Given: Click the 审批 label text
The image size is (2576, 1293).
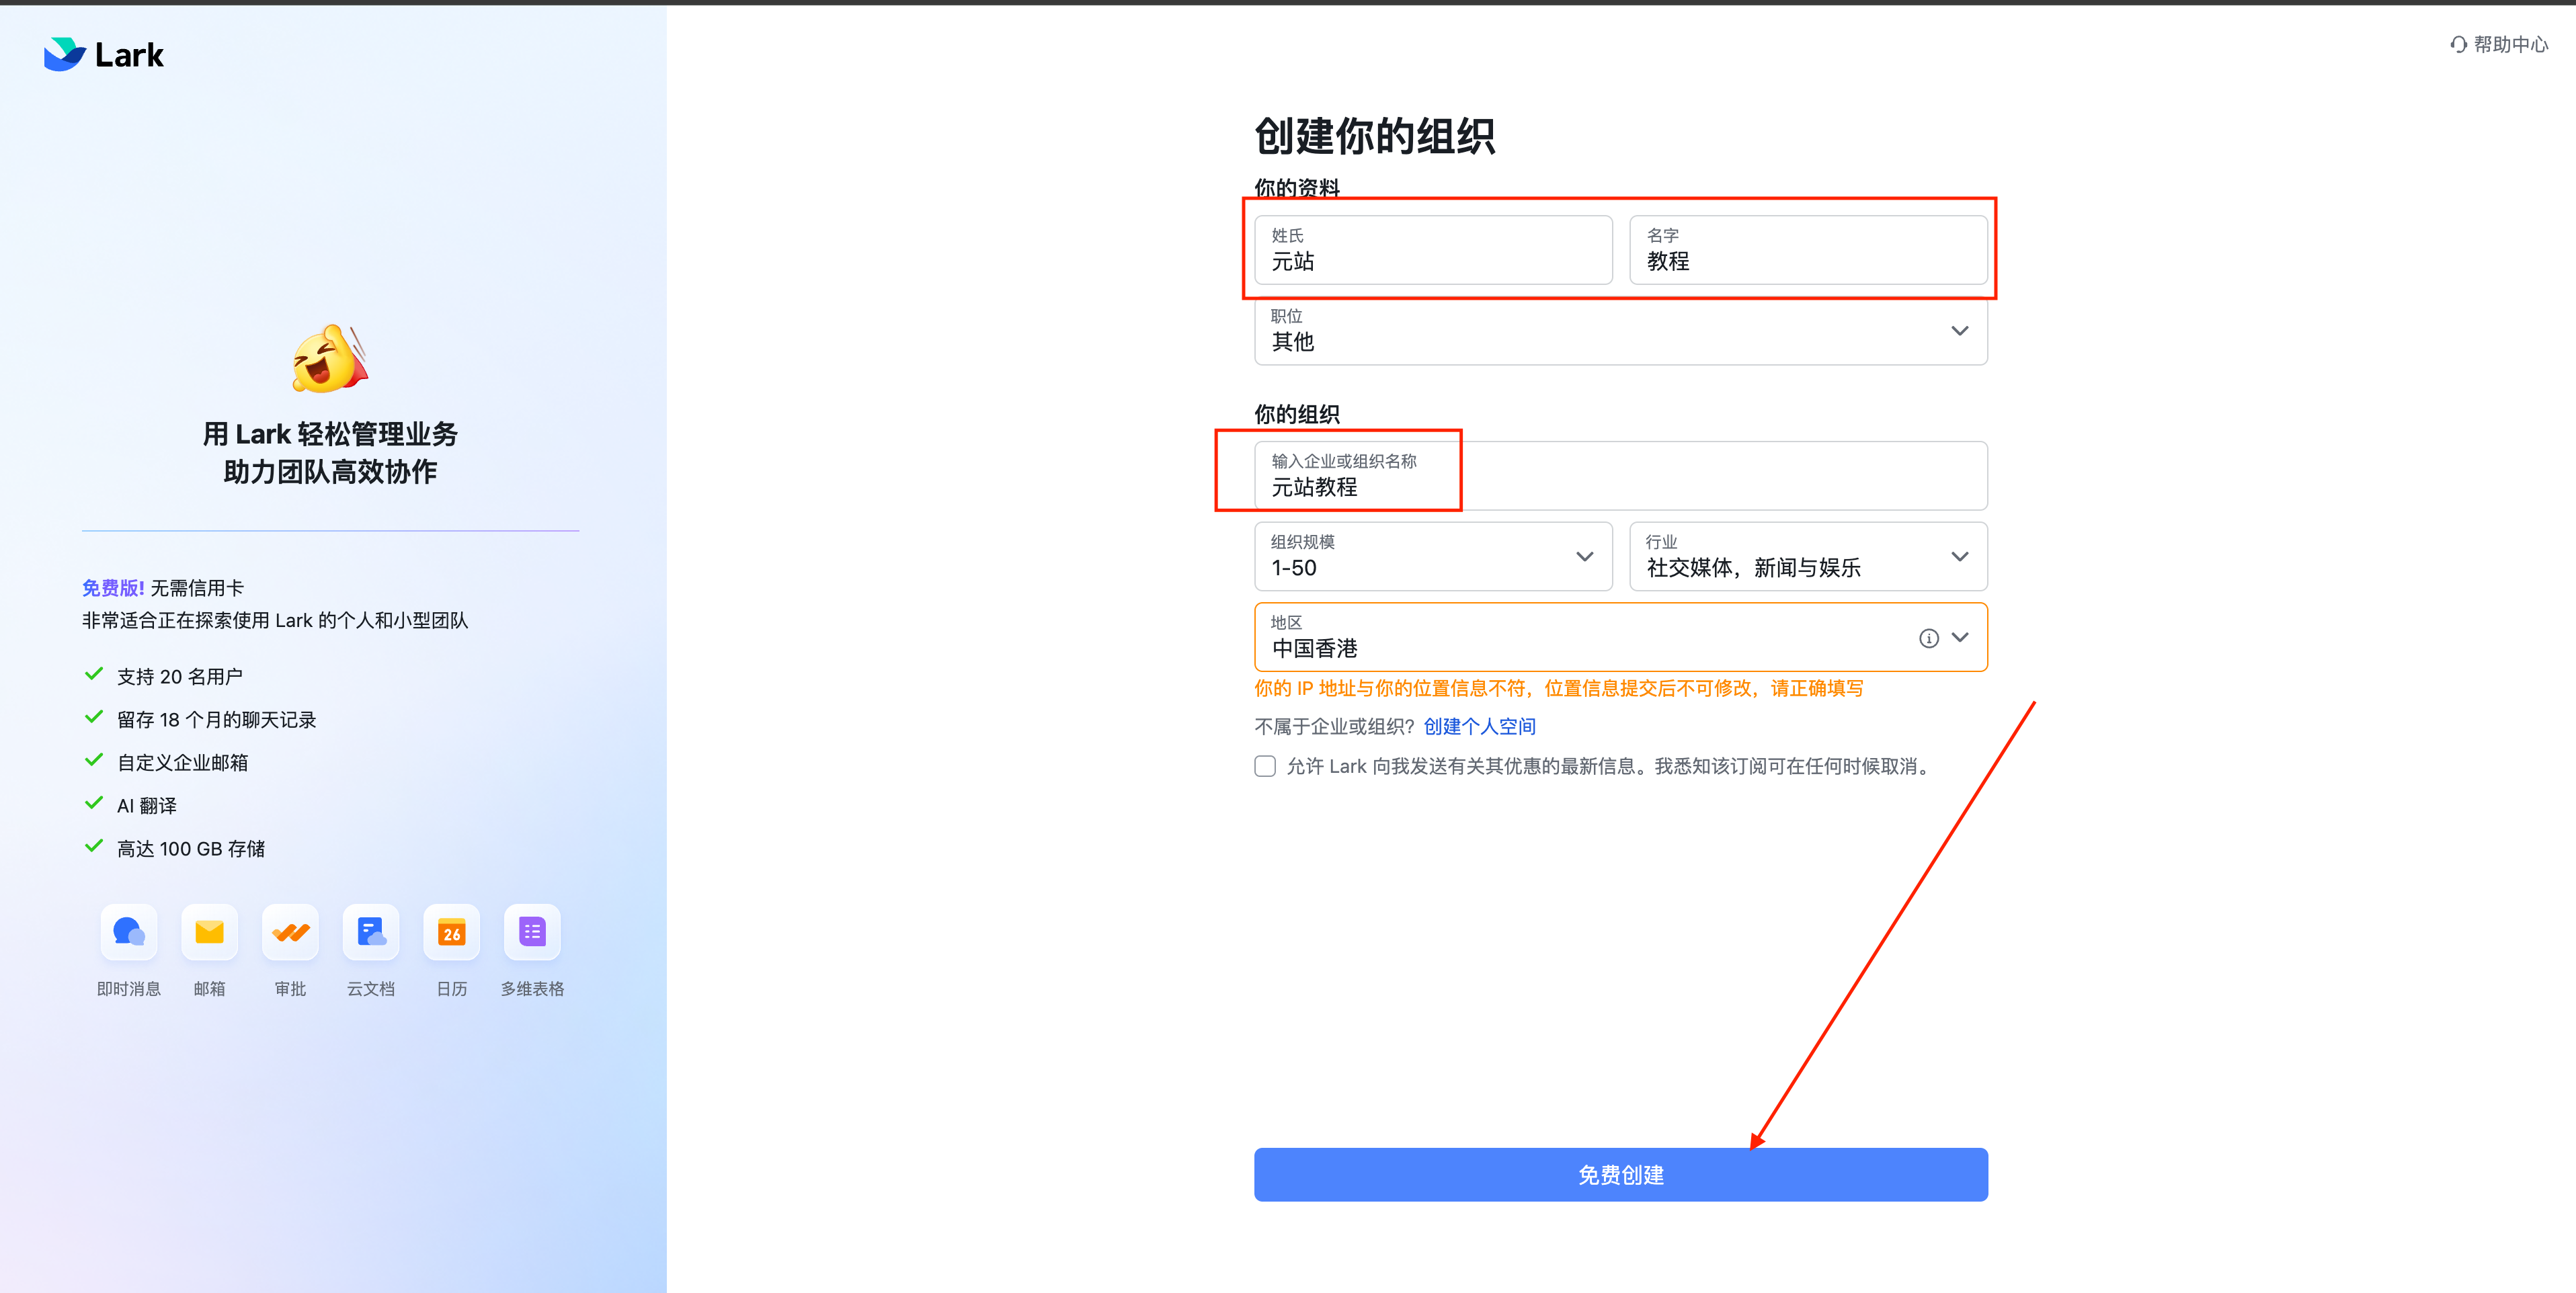Looking at the screenshot, I should click(291, 989).
